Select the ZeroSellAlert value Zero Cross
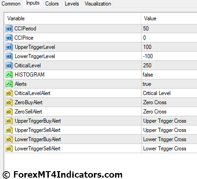The image size is (197, 179). (x=155, y=112)
